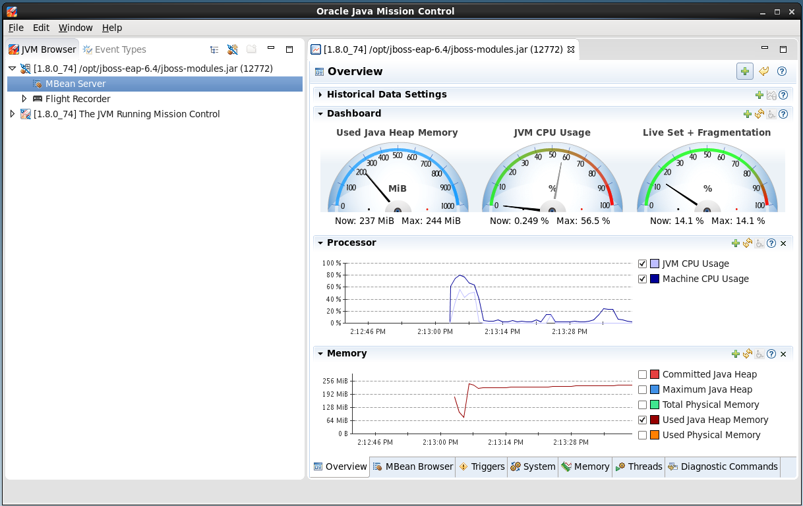The height and width of the screenshot is (506, 803).
Task: Open the Window menu
Action: [76, 28]
